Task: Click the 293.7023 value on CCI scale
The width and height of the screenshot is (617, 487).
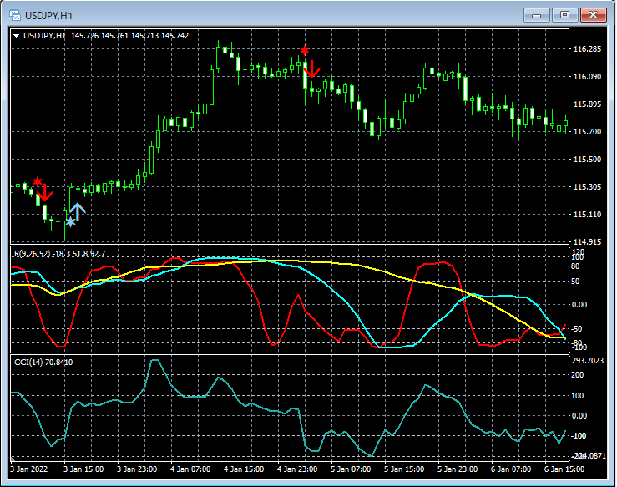Action: 589,361
